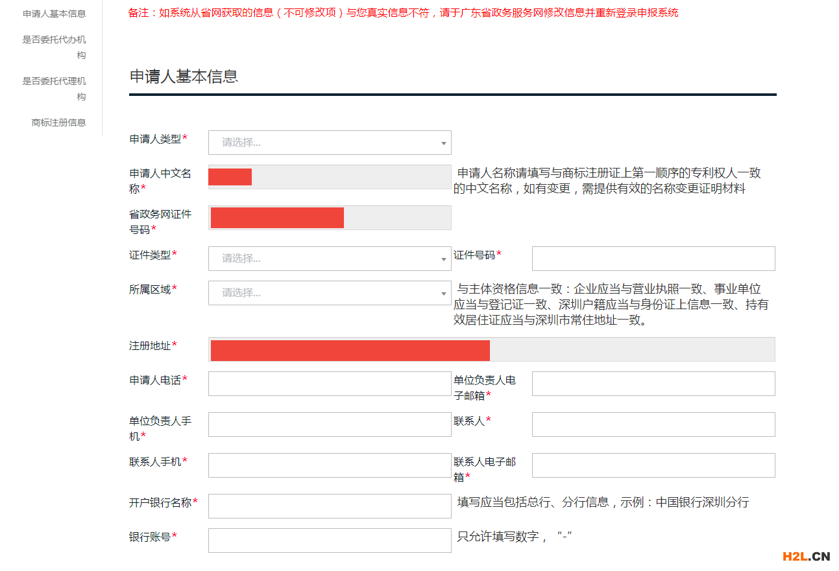Viewport: 839px width, 571px height.
Task: Click the 申请人基本信息 section heading
Action: [x=184, y=76]
